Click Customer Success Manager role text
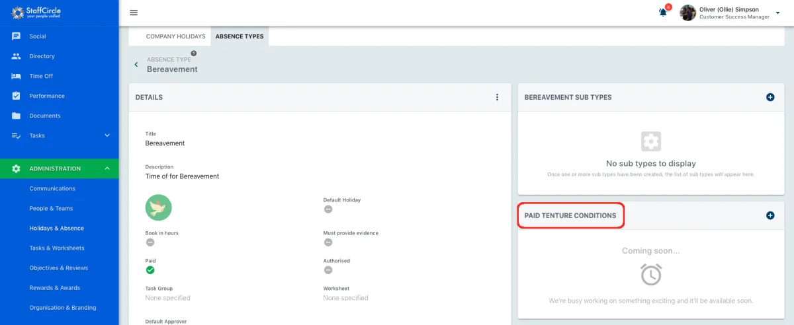794x325 pixels. click(x=734, y=17)
